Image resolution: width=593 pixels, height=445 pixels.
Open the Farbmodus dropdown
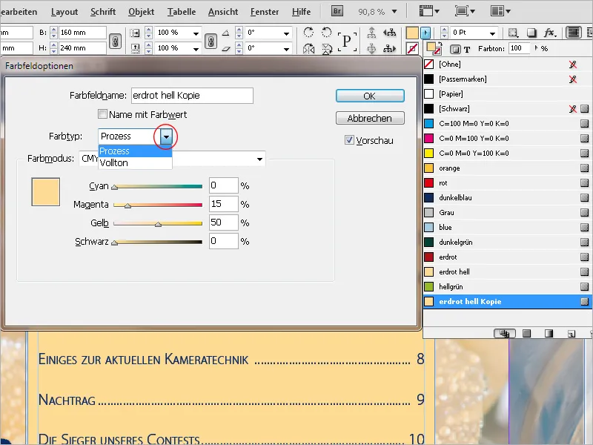(x=258, y=159)
